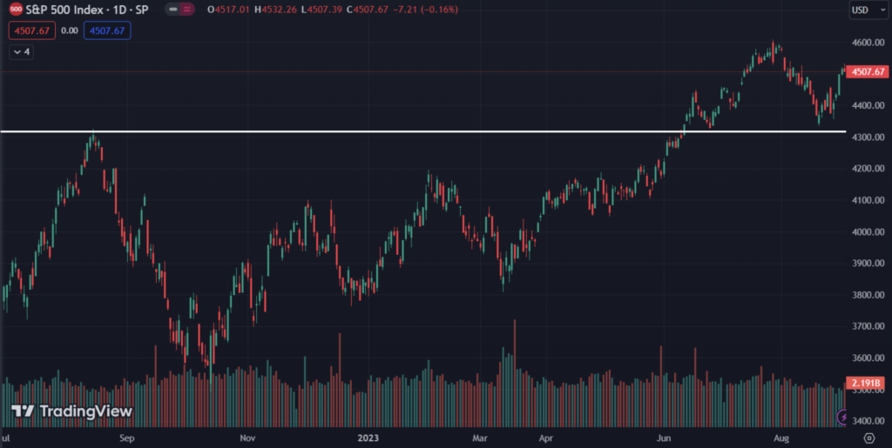892x448 pixels.
Task: Click the red 4507.67 price axis label
Action: tap(867, 71)
